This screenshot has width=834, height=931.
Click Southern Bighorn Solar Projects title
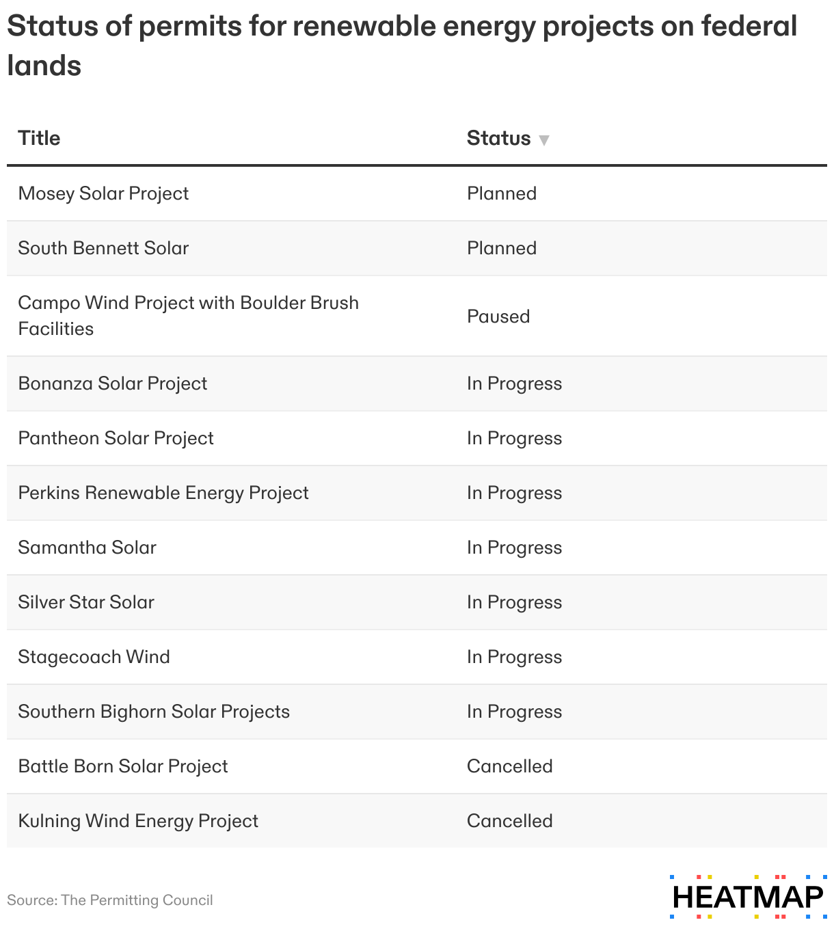(154, 712)
